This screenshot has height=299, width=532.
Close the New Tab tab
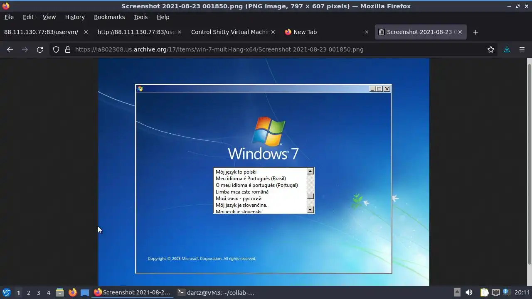[x=366, y=32]
